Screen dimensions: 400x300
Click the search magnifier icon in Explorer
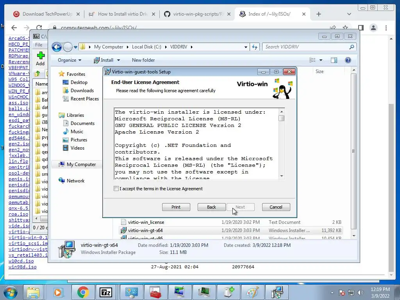point(352,47)
